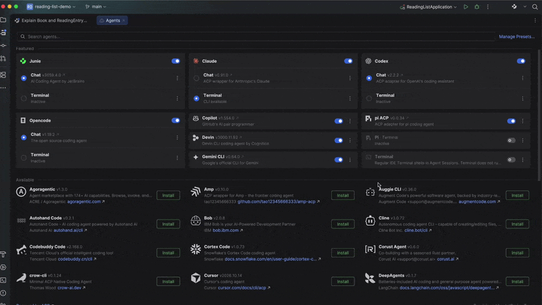Open More tool windows ellipsis
The image size is (542, 305).
click(x=3, y=88)
